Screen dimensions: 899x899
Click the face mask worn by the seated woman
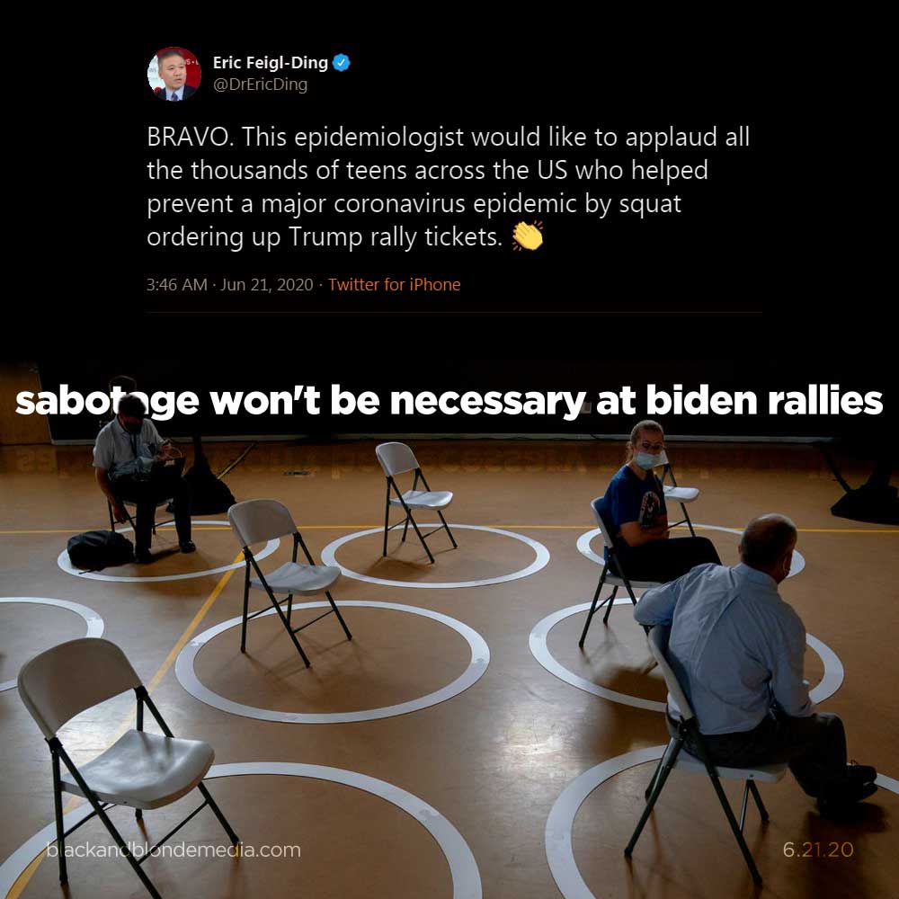(x=648, y=459)
